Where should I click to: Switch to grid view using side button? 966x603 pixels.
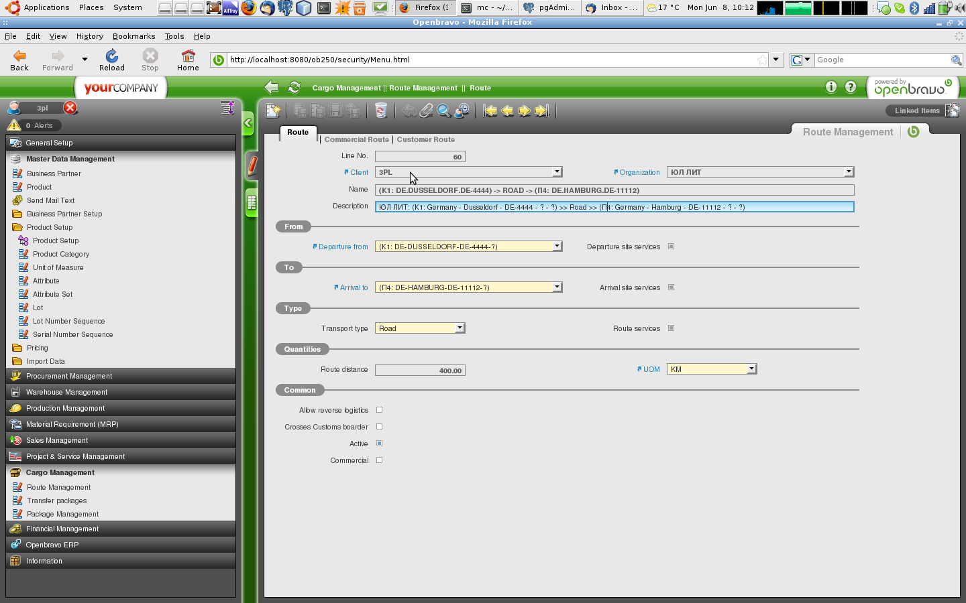pyautogui.click(x=252, y=202)
